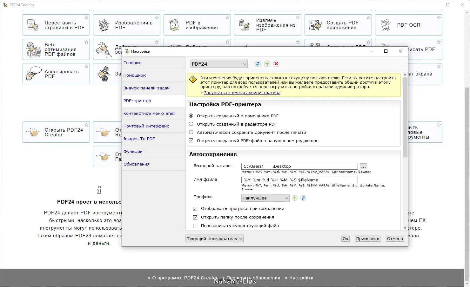
Task: Open the Текущий пользователь dropdown
Action: [214, 238]
